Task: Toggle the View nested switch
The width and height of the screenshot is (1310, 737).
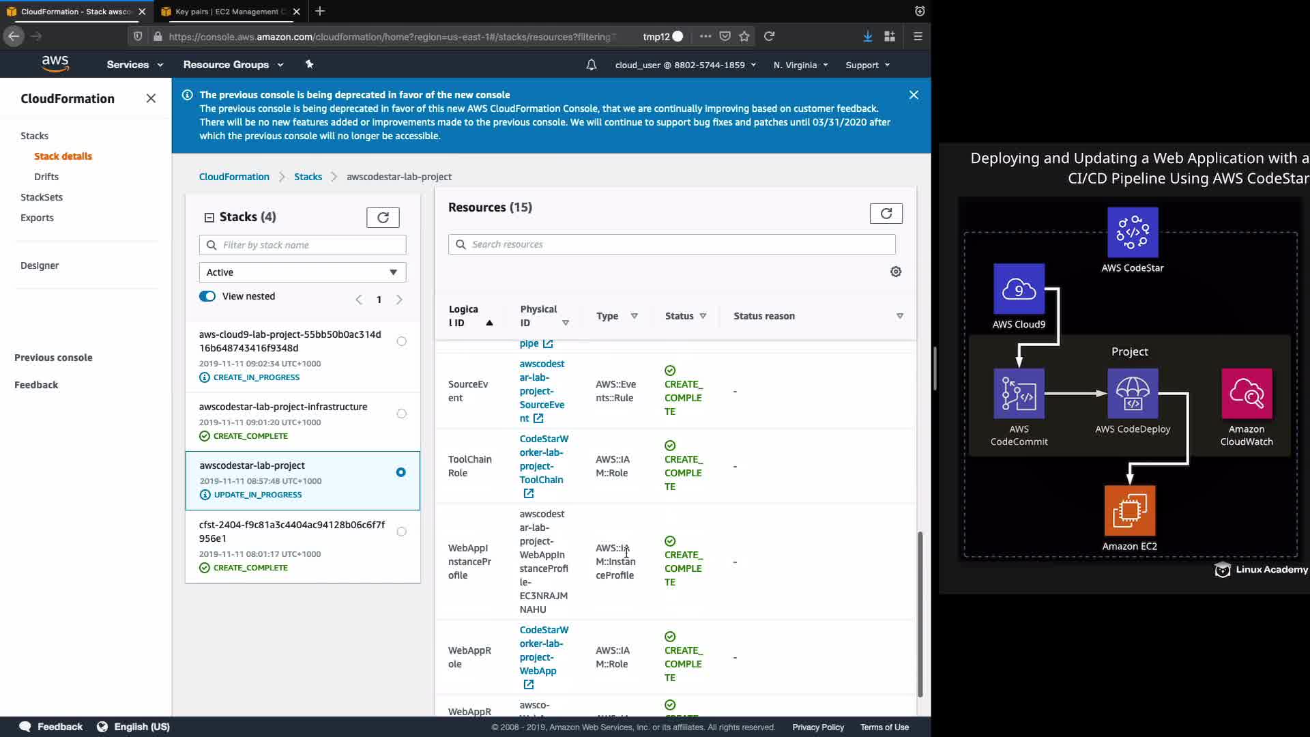Action: click(x=207, y=296)
